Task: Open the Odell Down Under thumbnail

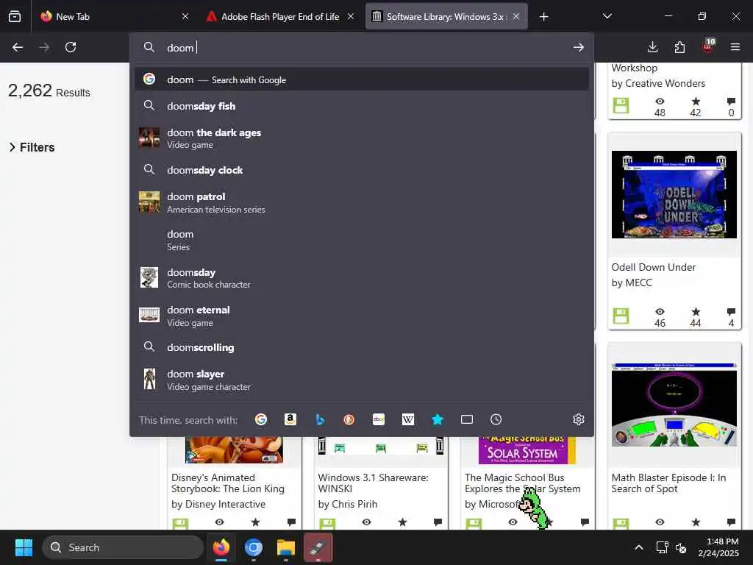Action: (x=674, y=194)
